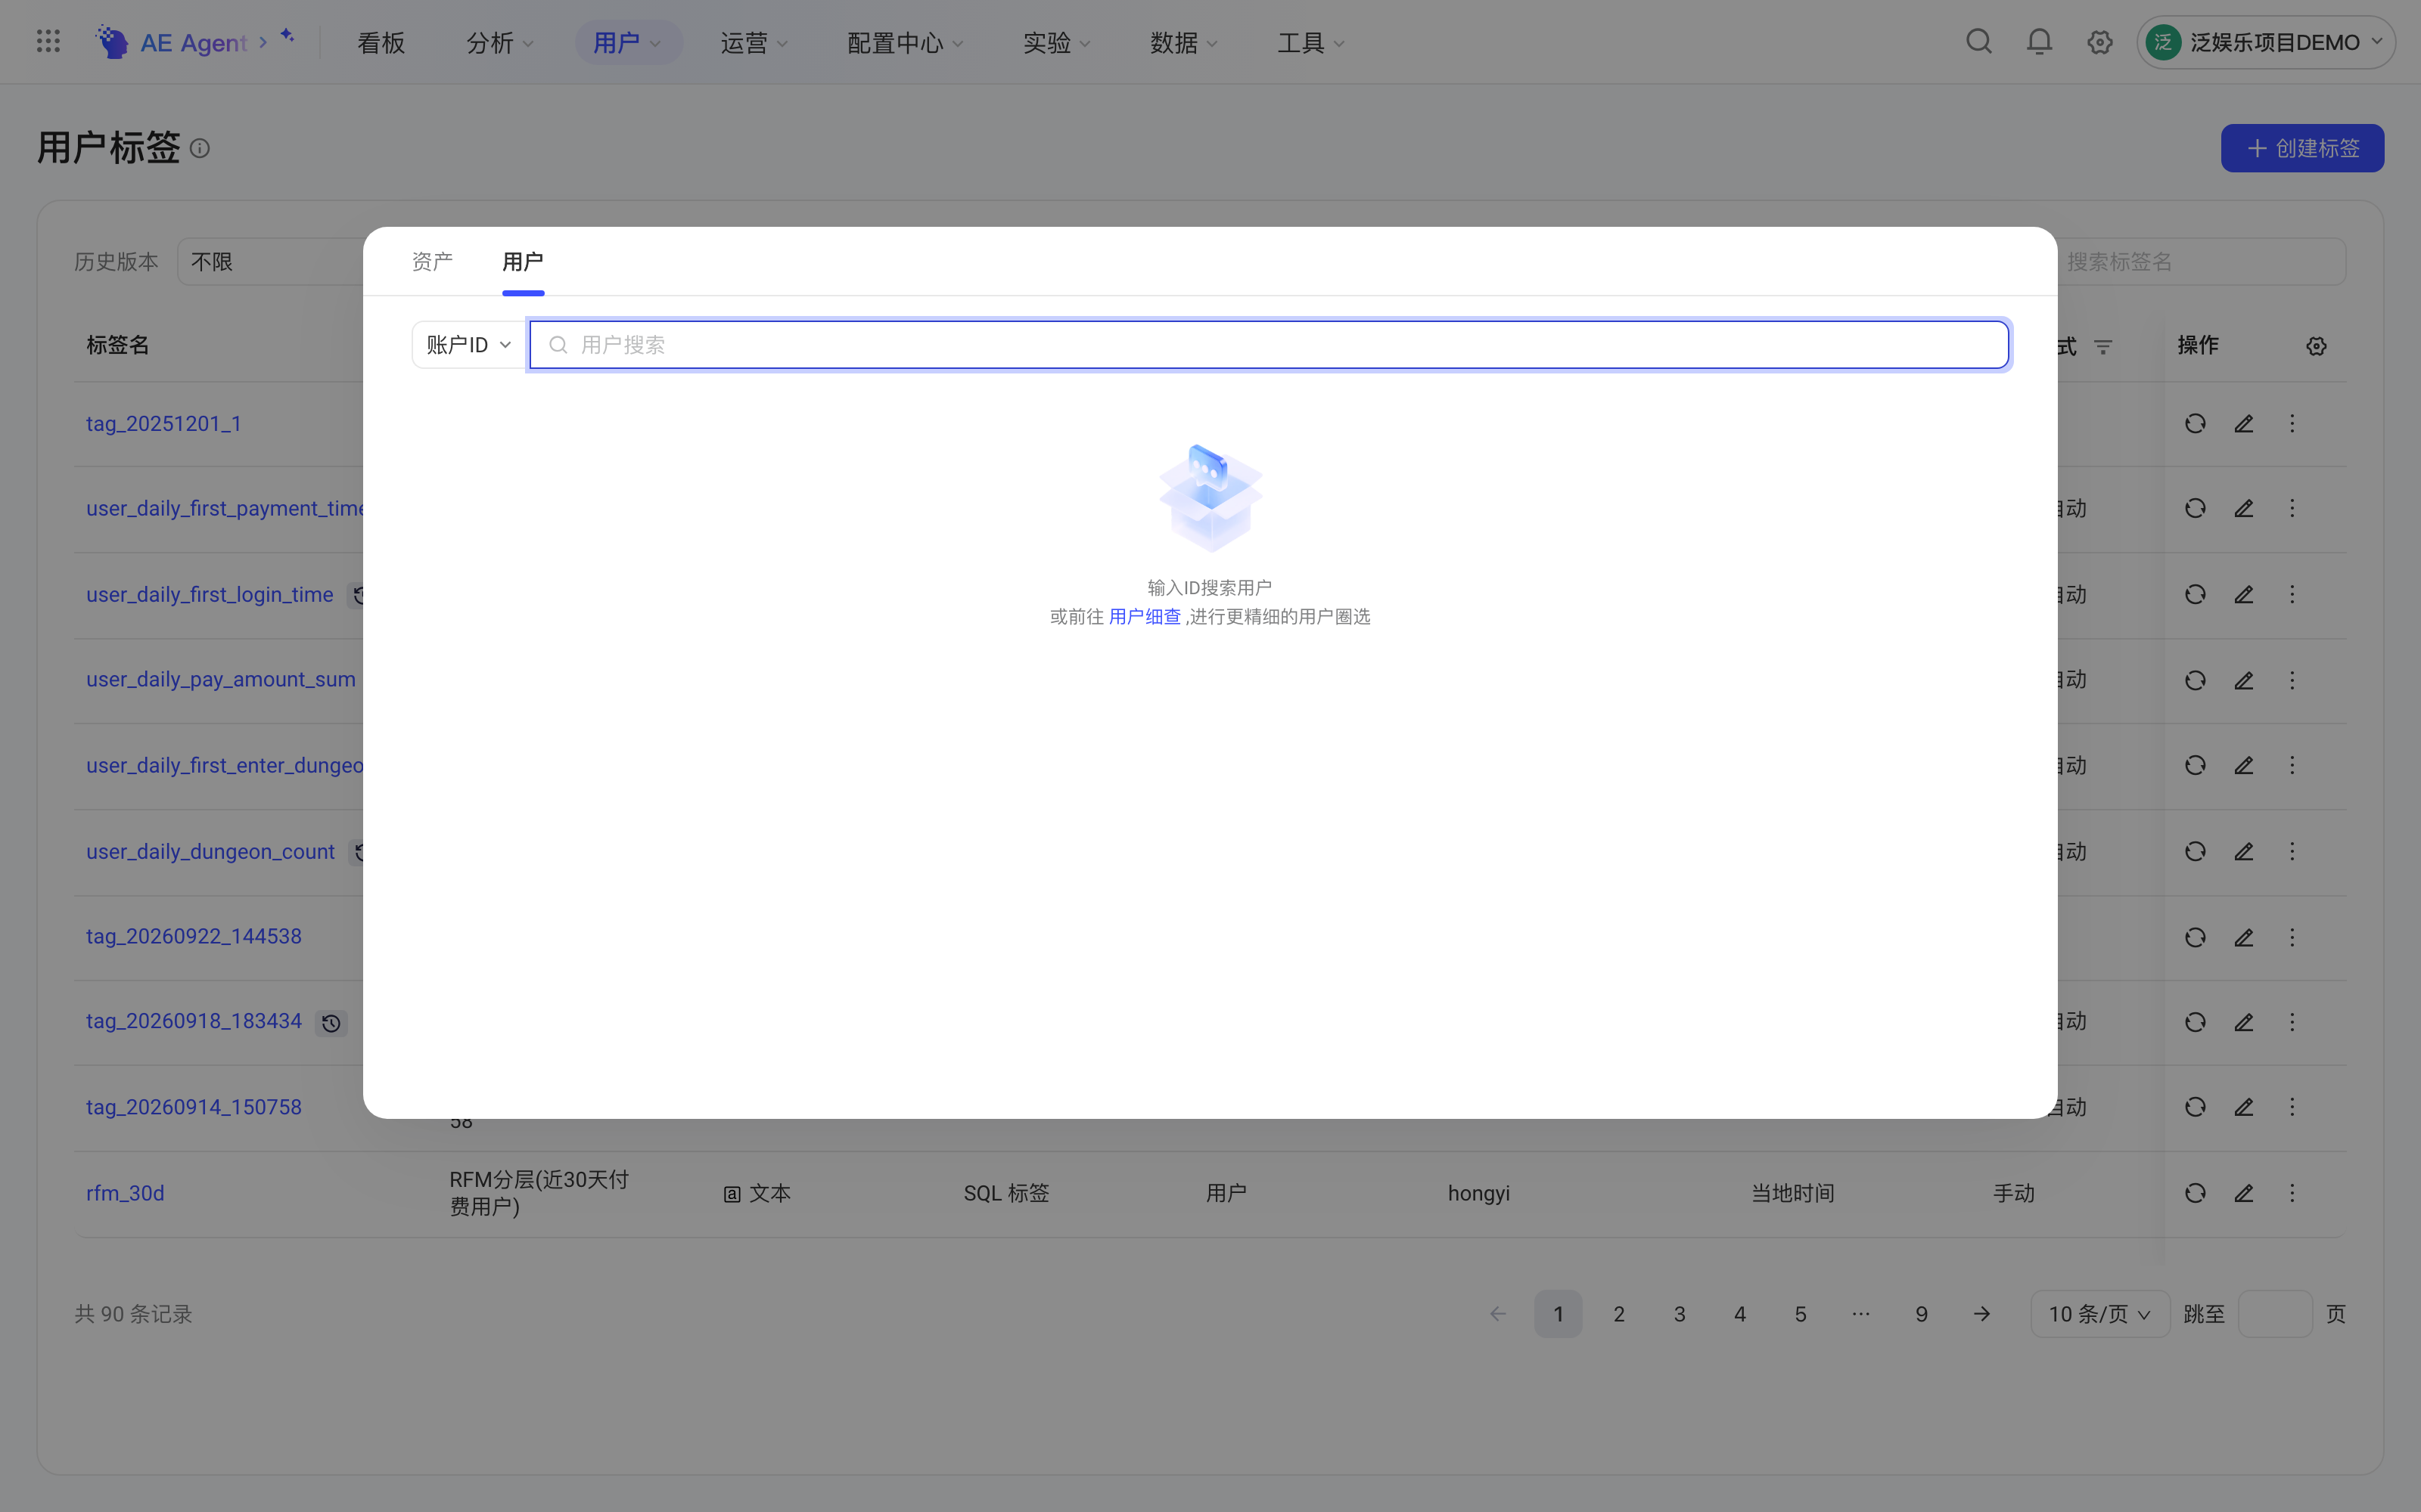Image resolution: width=2421 pixels, height=1512 pixels.
Task: Click the filter icon in the table header
Action: [x=2103, y=346]
